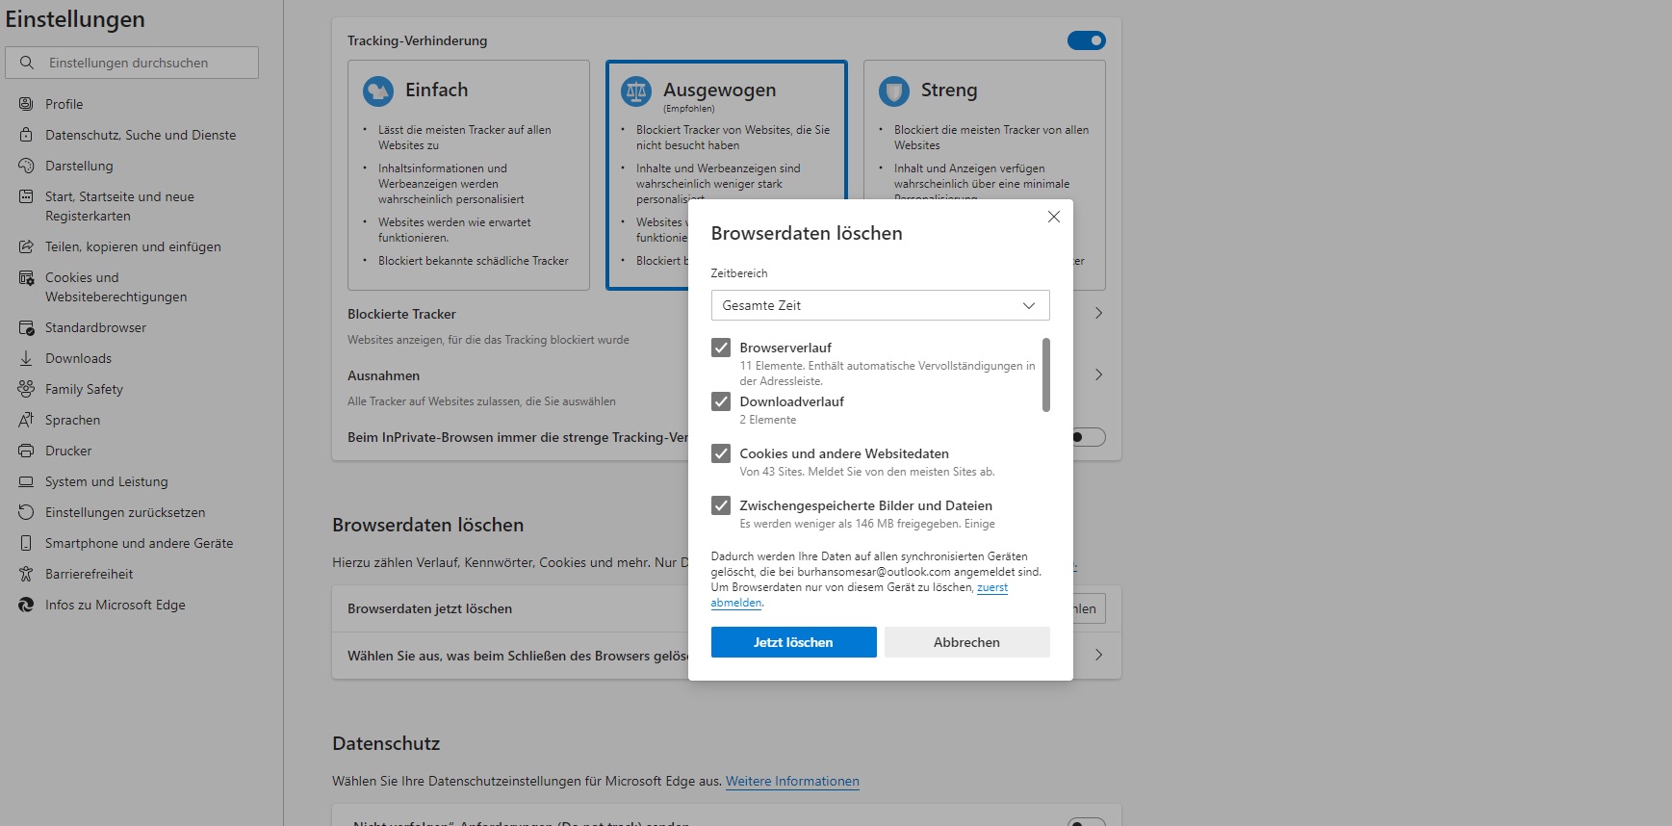Expand the Ausnahmen row chevron
Image resolution: width=1672 pixels, height=826 pixels.
[x=1098, y=374]
